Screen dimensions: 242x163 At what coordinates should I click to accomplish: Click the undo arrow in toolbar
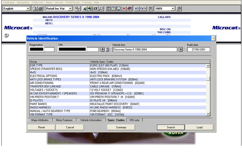point(137,8)
